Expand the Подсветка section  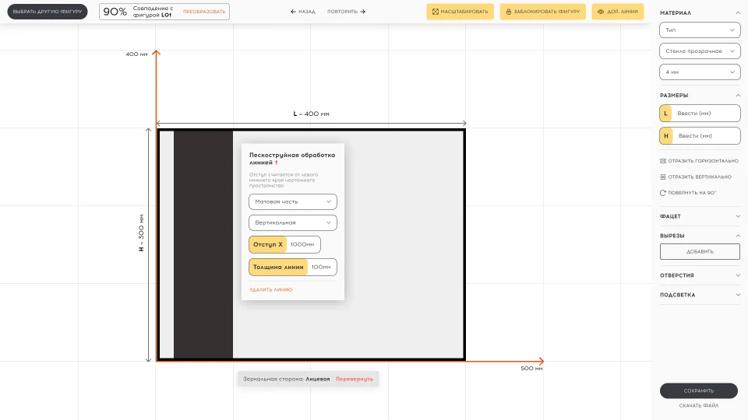coord(738,295)
